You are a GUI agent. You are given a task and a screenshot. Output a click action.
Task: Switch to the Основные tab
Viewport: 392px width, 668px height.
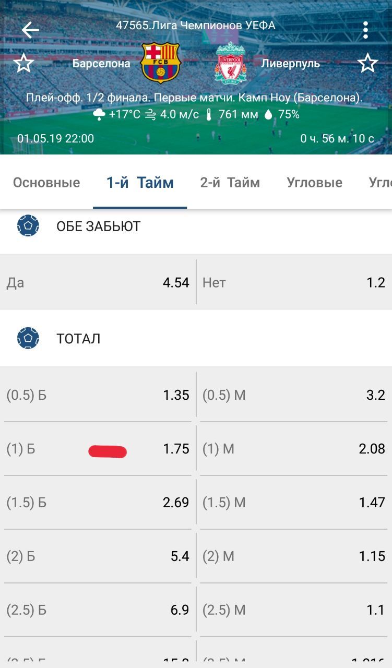click(46, 183)
